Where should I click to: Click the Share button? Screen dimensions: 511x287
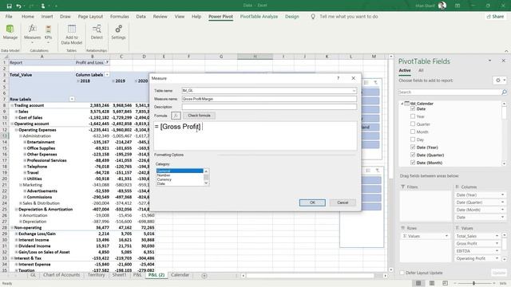(495, 16)
